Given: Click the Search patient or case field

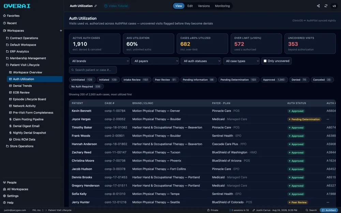Looking at the screenshot, I should click(x=93, y=70).
